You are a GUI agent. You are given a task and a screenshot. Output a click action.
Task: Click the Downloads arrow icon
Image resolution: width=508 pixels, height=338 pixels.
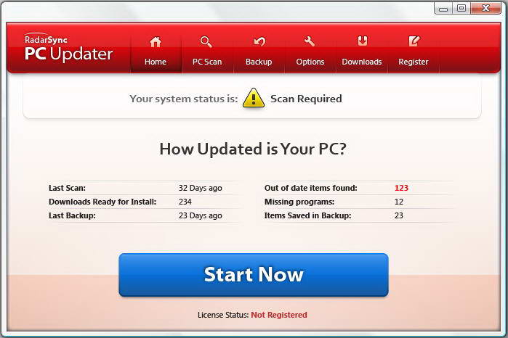tap(362, 41)
